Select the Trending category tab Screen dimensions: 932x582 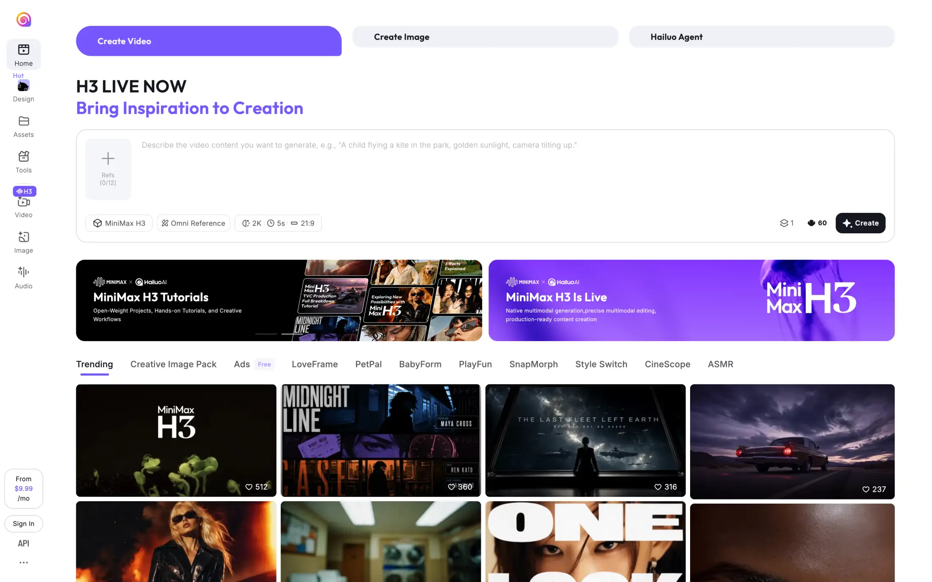[94, 364]
